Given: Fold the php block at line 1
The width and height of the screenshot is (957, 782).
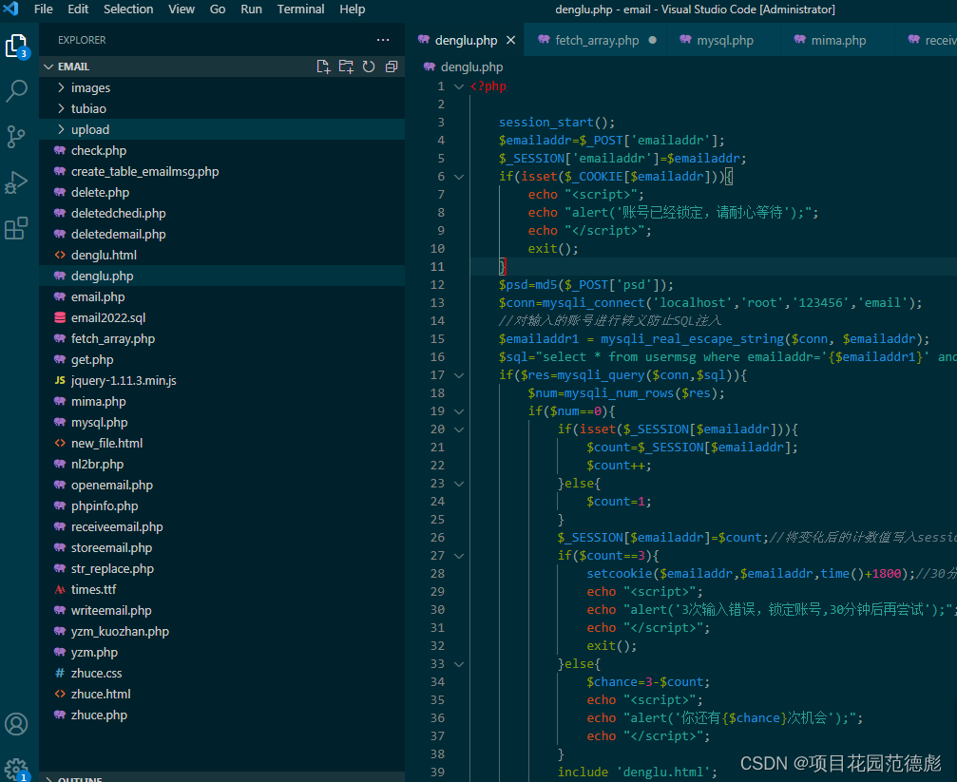Looking at the screenshot, I should (459, 86).
